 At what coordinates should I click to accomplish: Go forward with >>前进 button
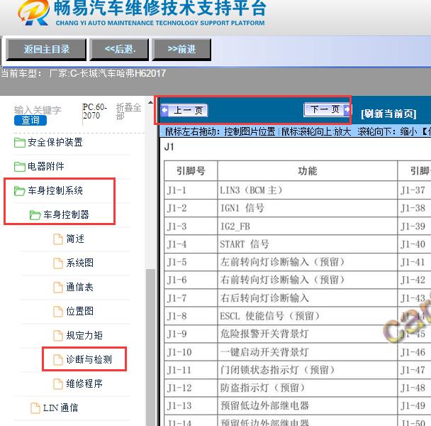coord(181,50)
